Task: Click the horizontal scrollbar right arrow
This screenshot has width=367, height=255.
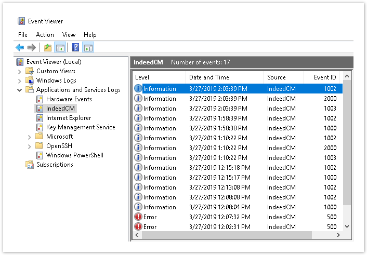Action: (x=339, y=235)
